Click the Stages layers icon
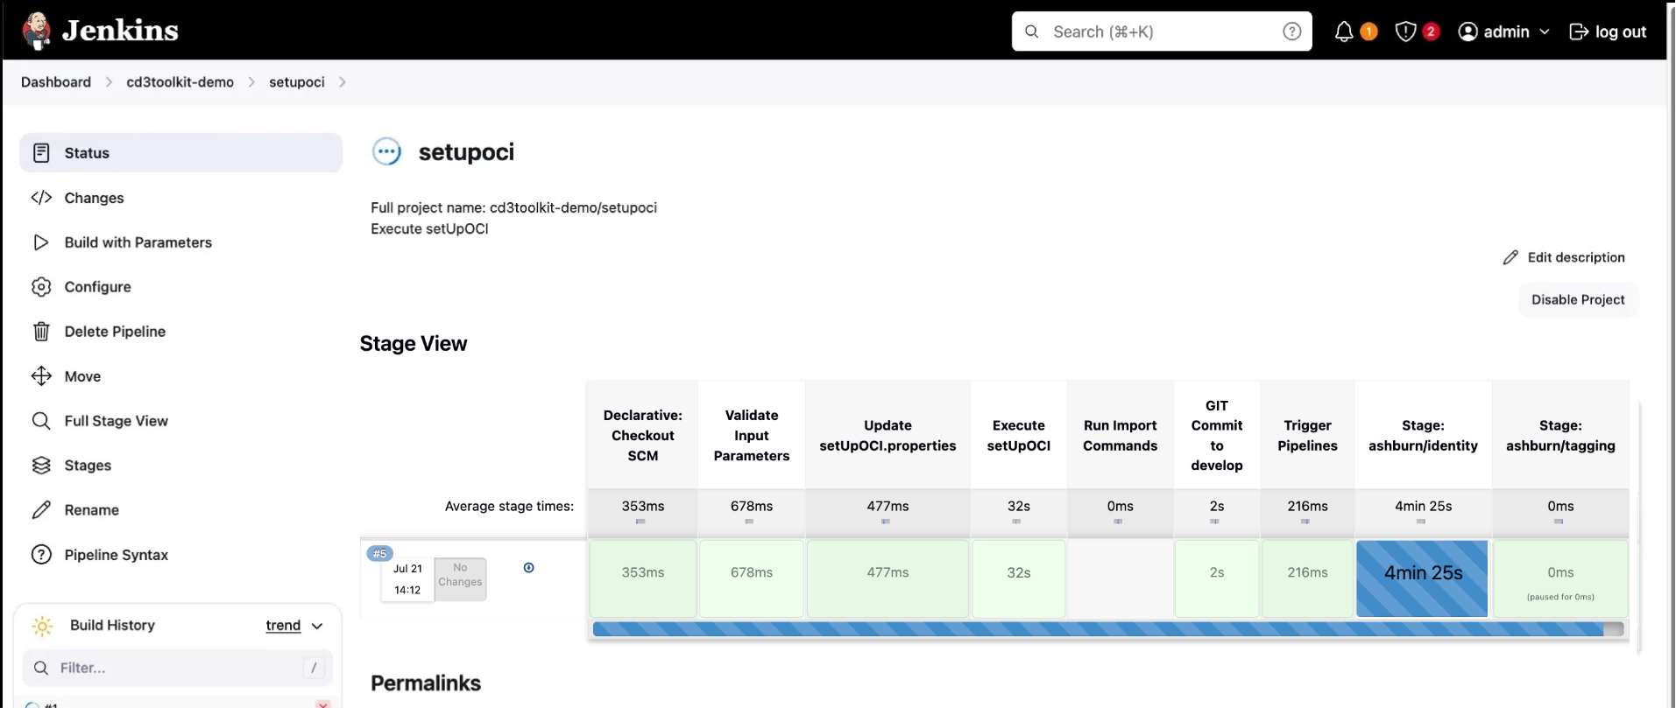The image size is (1676, 708). [41, 466]
